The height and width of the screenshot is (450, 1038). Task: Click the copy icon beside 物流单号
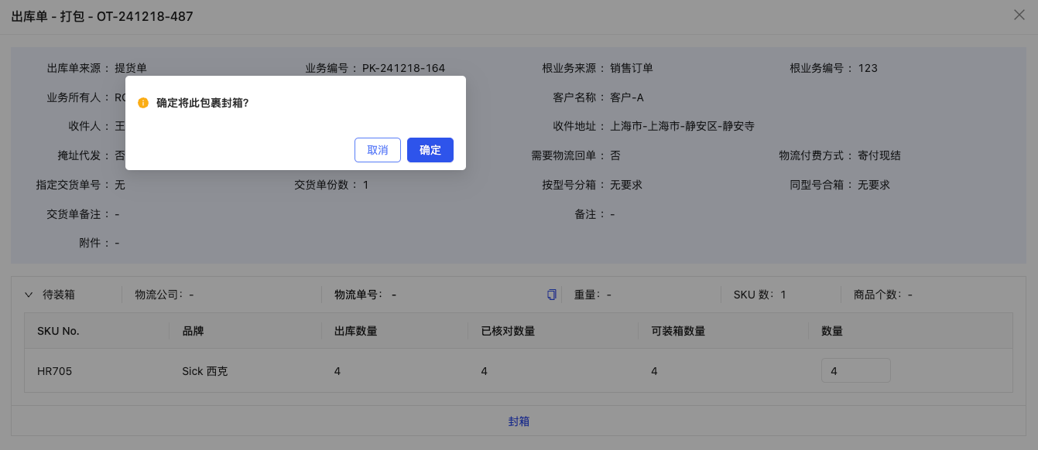551,295
